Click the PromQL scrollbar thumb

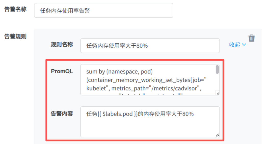coord(217,69)
